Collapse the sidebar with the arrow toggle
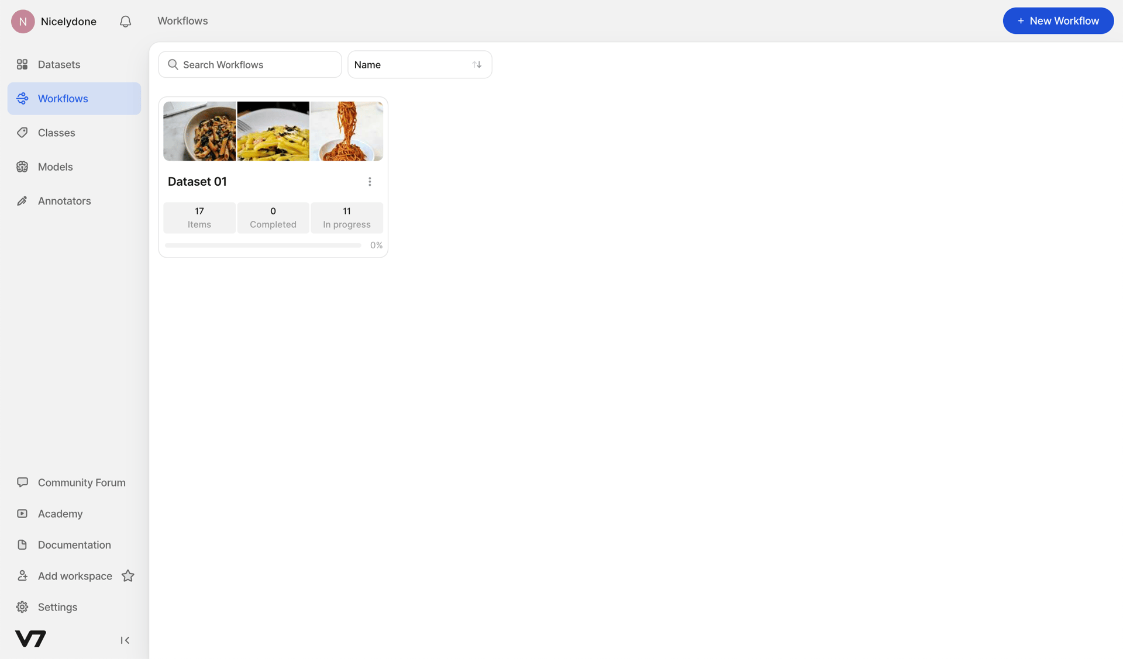1123x659 pixels. click(124, 640)
